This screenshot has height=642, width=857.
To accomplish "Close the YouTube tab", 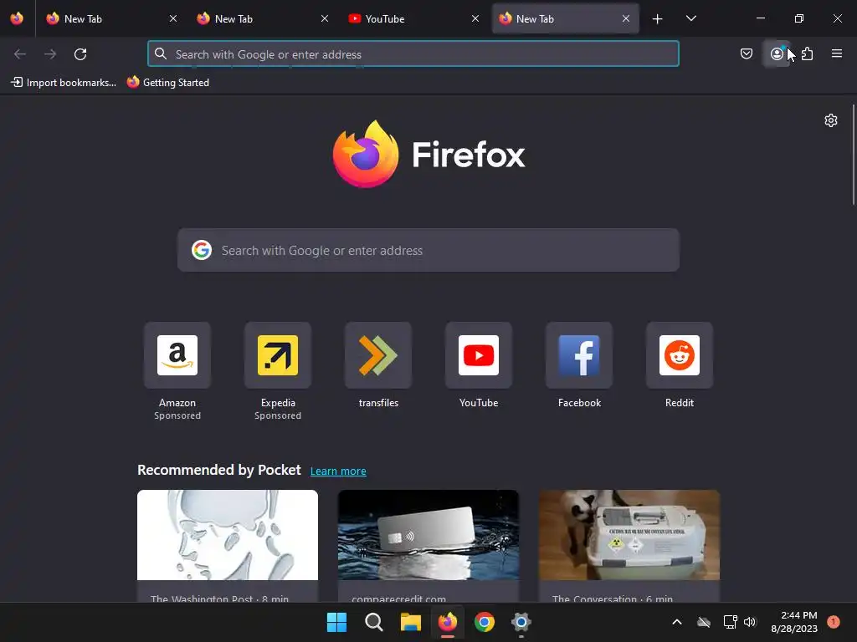I will [x=475, y=18].
